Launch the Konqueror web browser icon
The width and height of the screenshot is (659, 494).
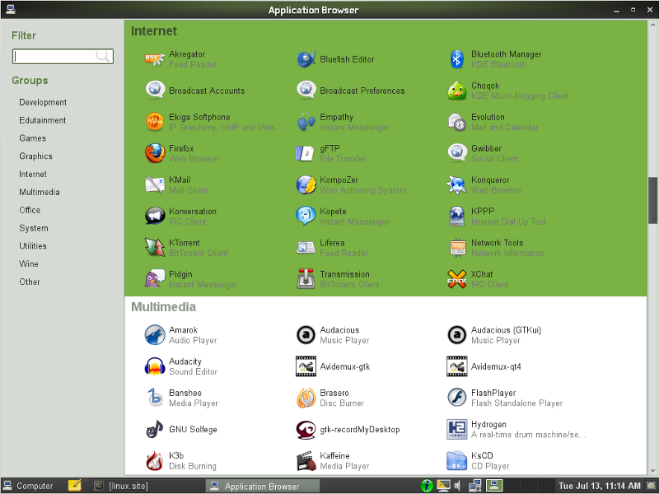click(457, 184)
